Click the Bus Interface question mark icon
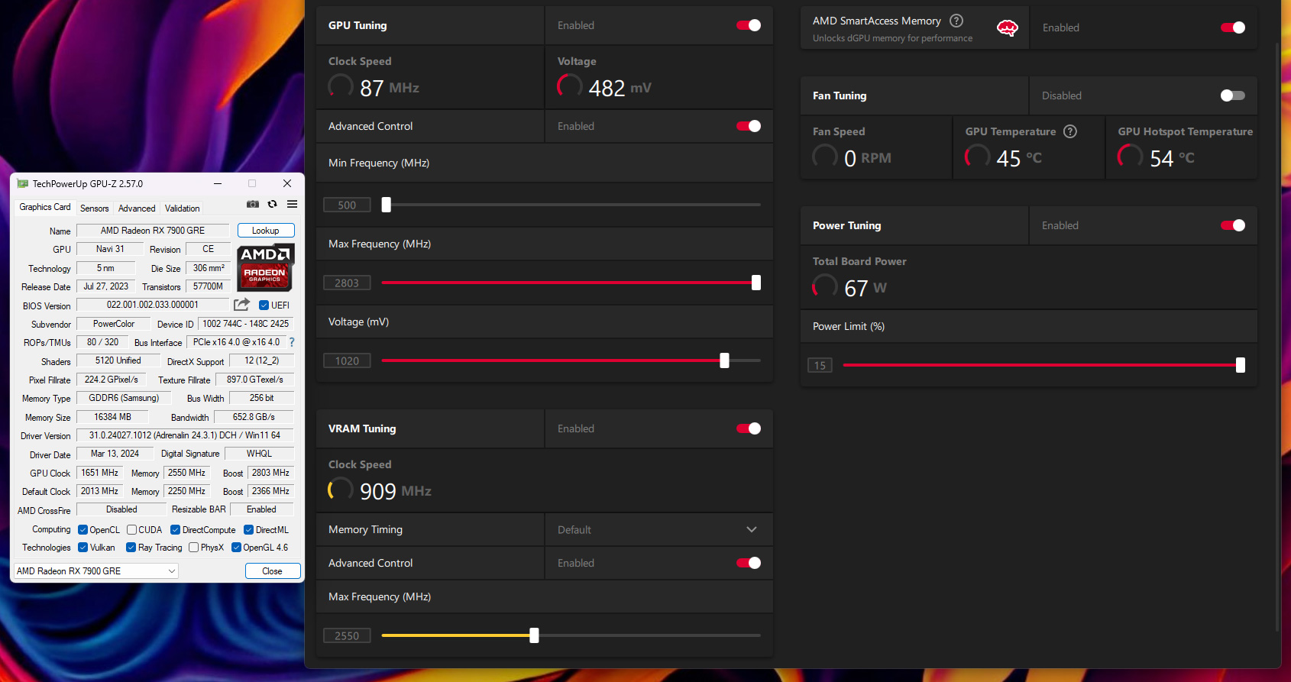 (291, 342)
